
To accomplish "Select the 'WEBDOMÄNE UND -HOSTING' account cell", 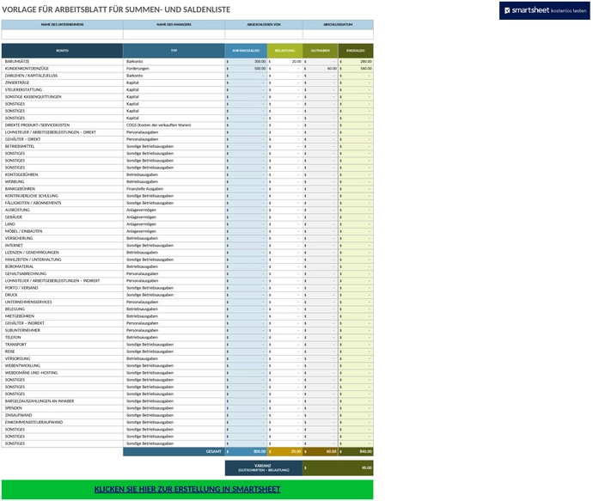I will pos(62,372).
